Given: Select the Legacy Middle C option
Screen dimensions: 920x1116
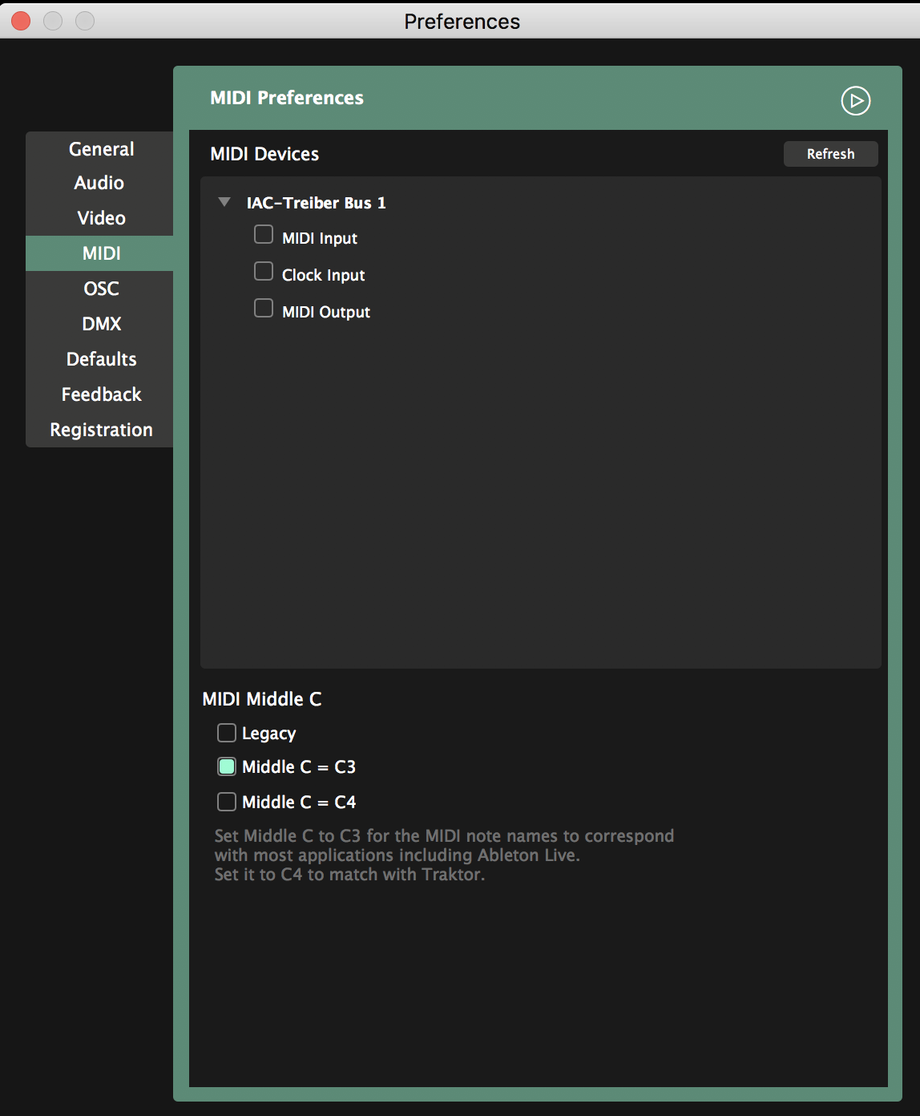Looking at the screenshot, I should (227, 733).
